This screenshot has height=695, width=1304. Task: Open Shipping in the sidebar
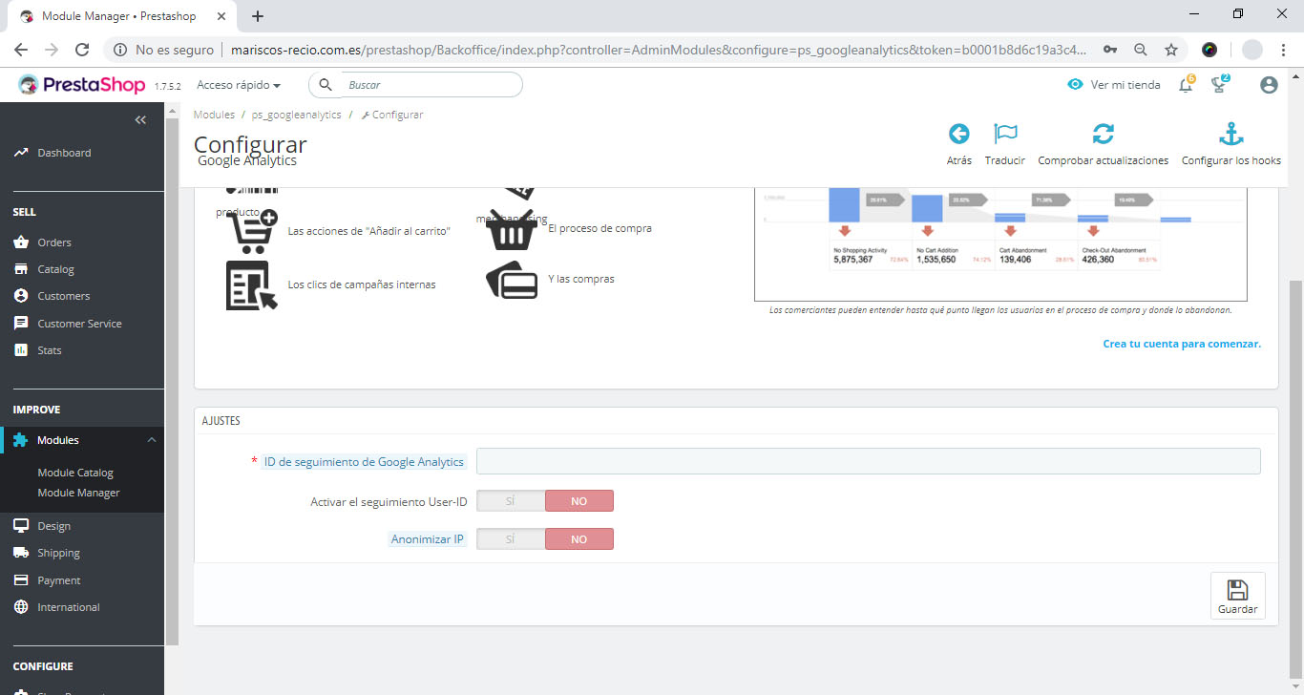58,553
